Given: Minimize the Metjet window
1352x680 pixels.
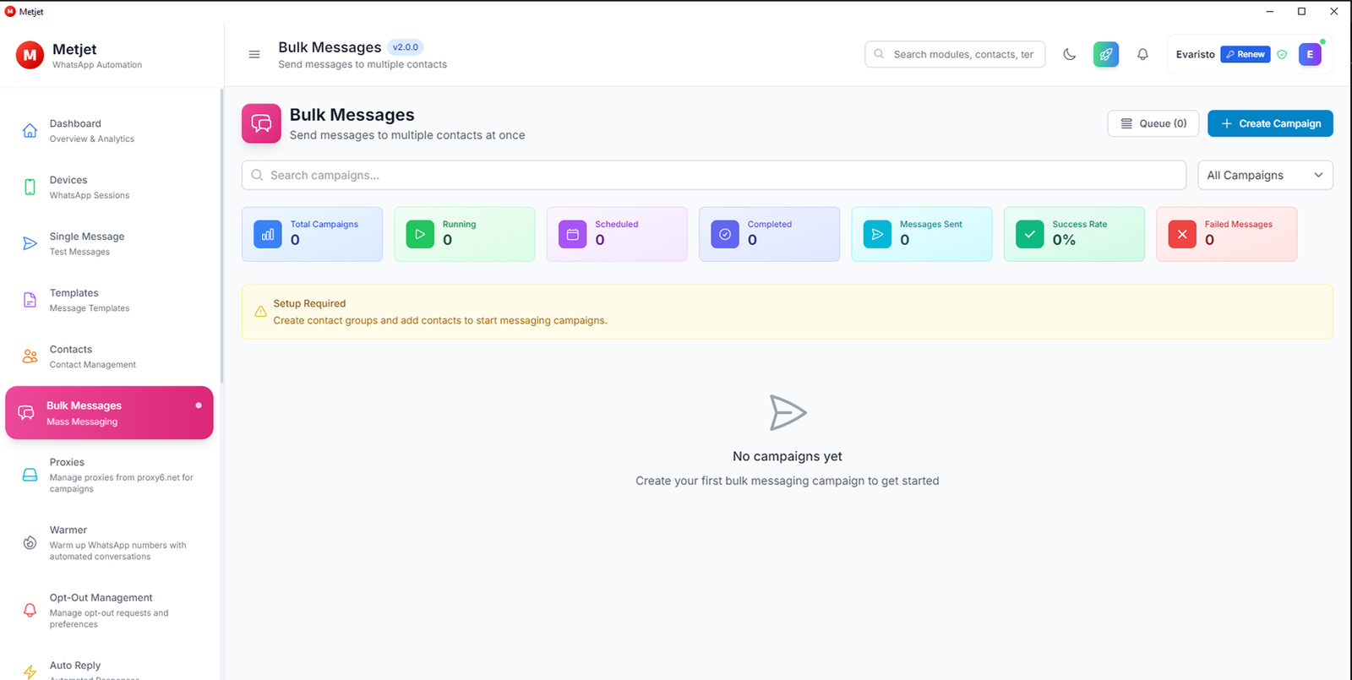Looking at the screenshot, I should pyautogui.click(x=1269, y=11).
